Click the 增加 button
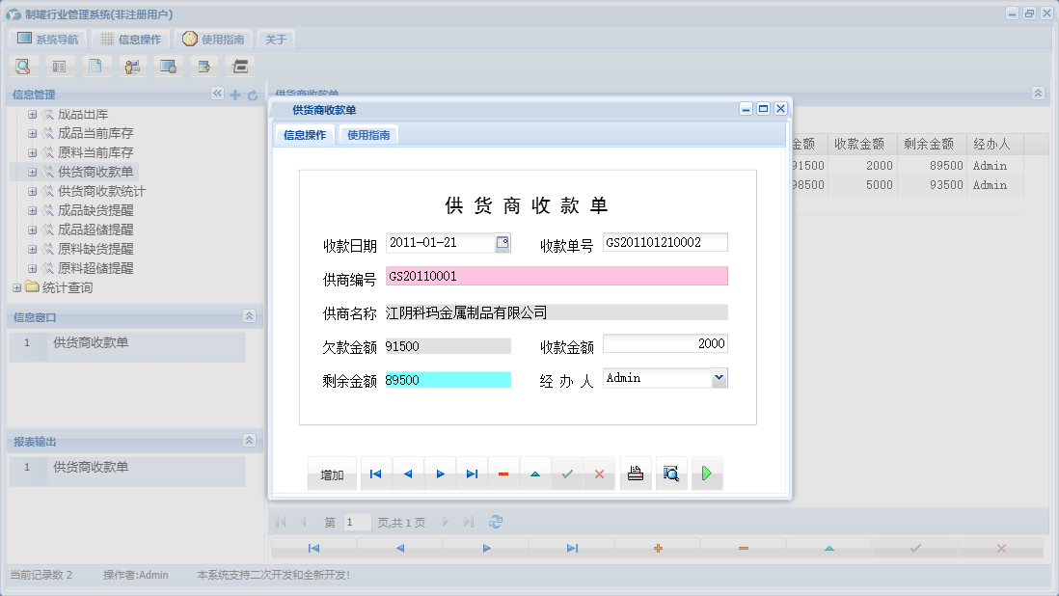Viewport: 1059px width, 596px height. click(333, 474)
